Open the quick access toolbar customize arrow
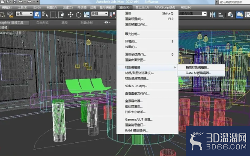 [38, 2]
